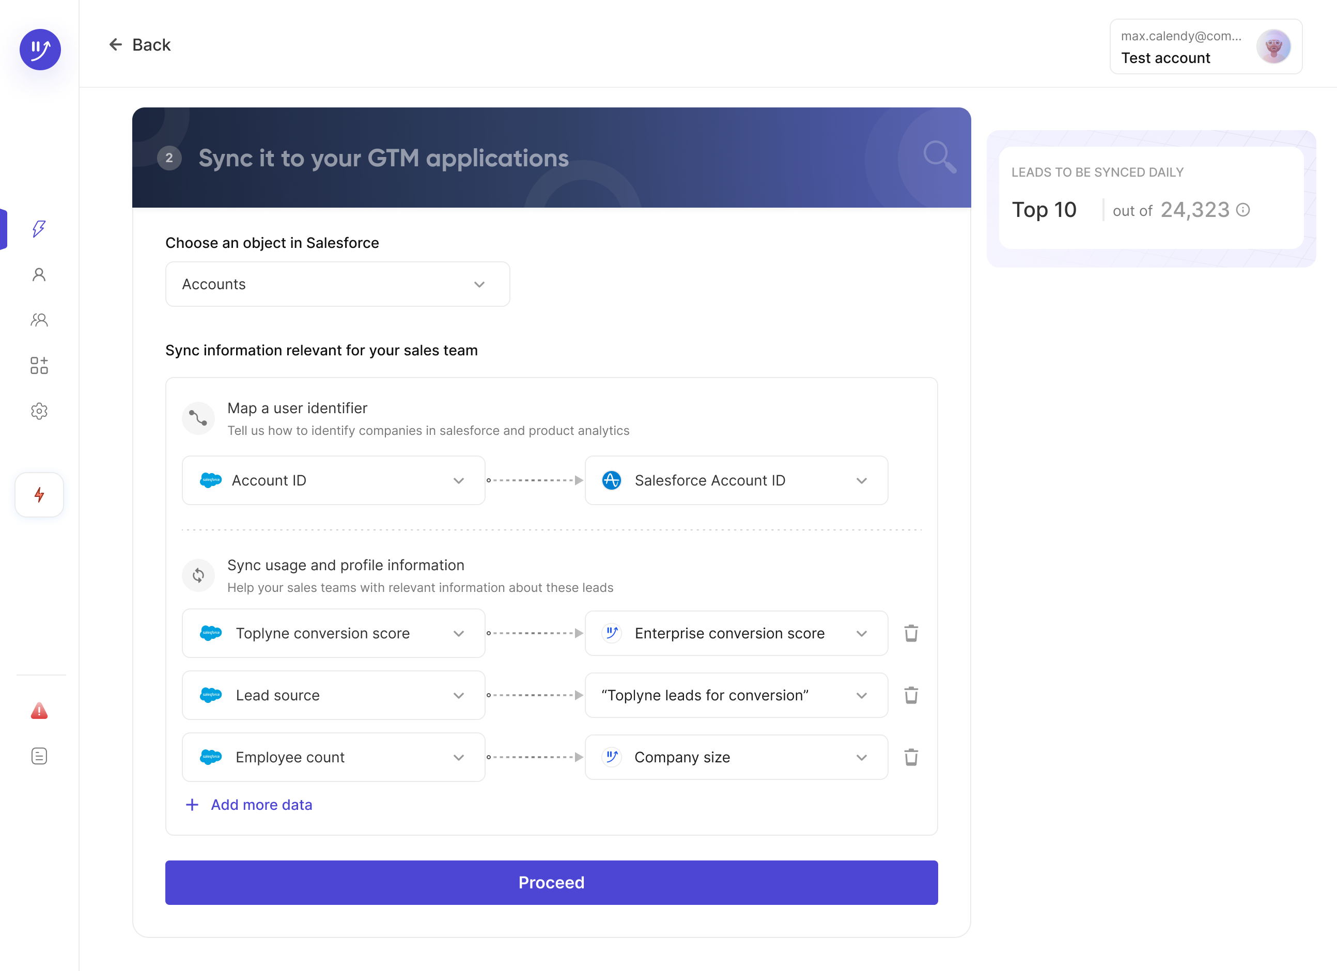Open the single user sidebar icon

[39, 275]
